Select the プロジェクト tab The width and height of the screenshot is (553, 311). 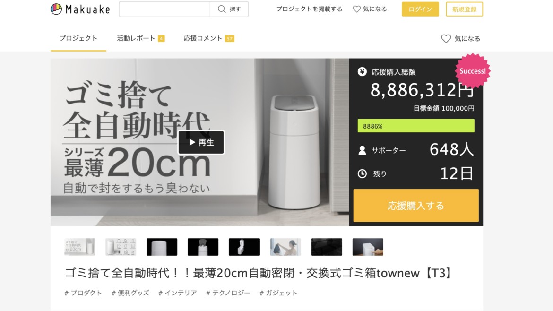pyautogui.click(x=78, y=38)
